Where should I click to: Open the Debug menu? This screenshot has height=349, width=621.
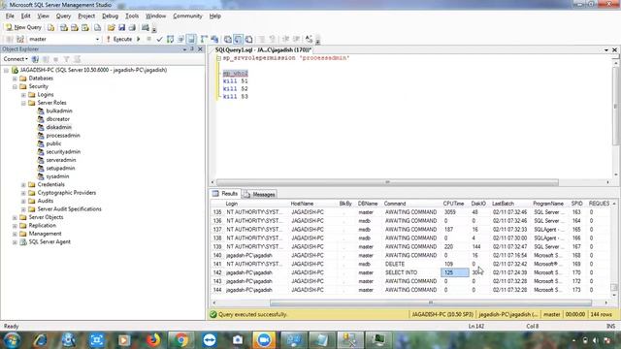(x=110, y=16)
